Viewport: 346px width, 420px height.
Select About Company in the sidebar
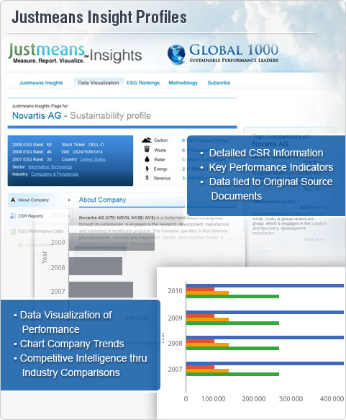(33, 200)
